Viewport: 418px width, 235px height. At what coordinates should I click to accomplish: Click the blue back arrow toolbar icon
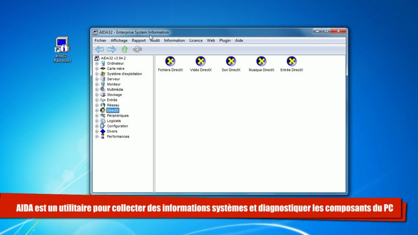99,49
